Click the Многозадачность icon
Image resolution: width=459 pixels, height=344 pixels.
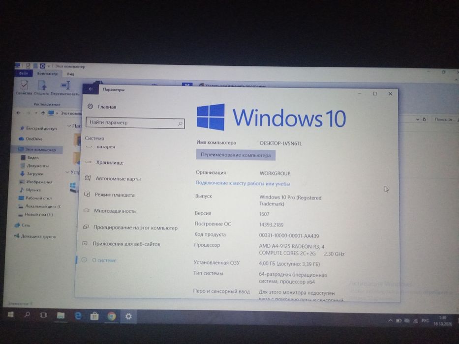click(x=87, y=210)
